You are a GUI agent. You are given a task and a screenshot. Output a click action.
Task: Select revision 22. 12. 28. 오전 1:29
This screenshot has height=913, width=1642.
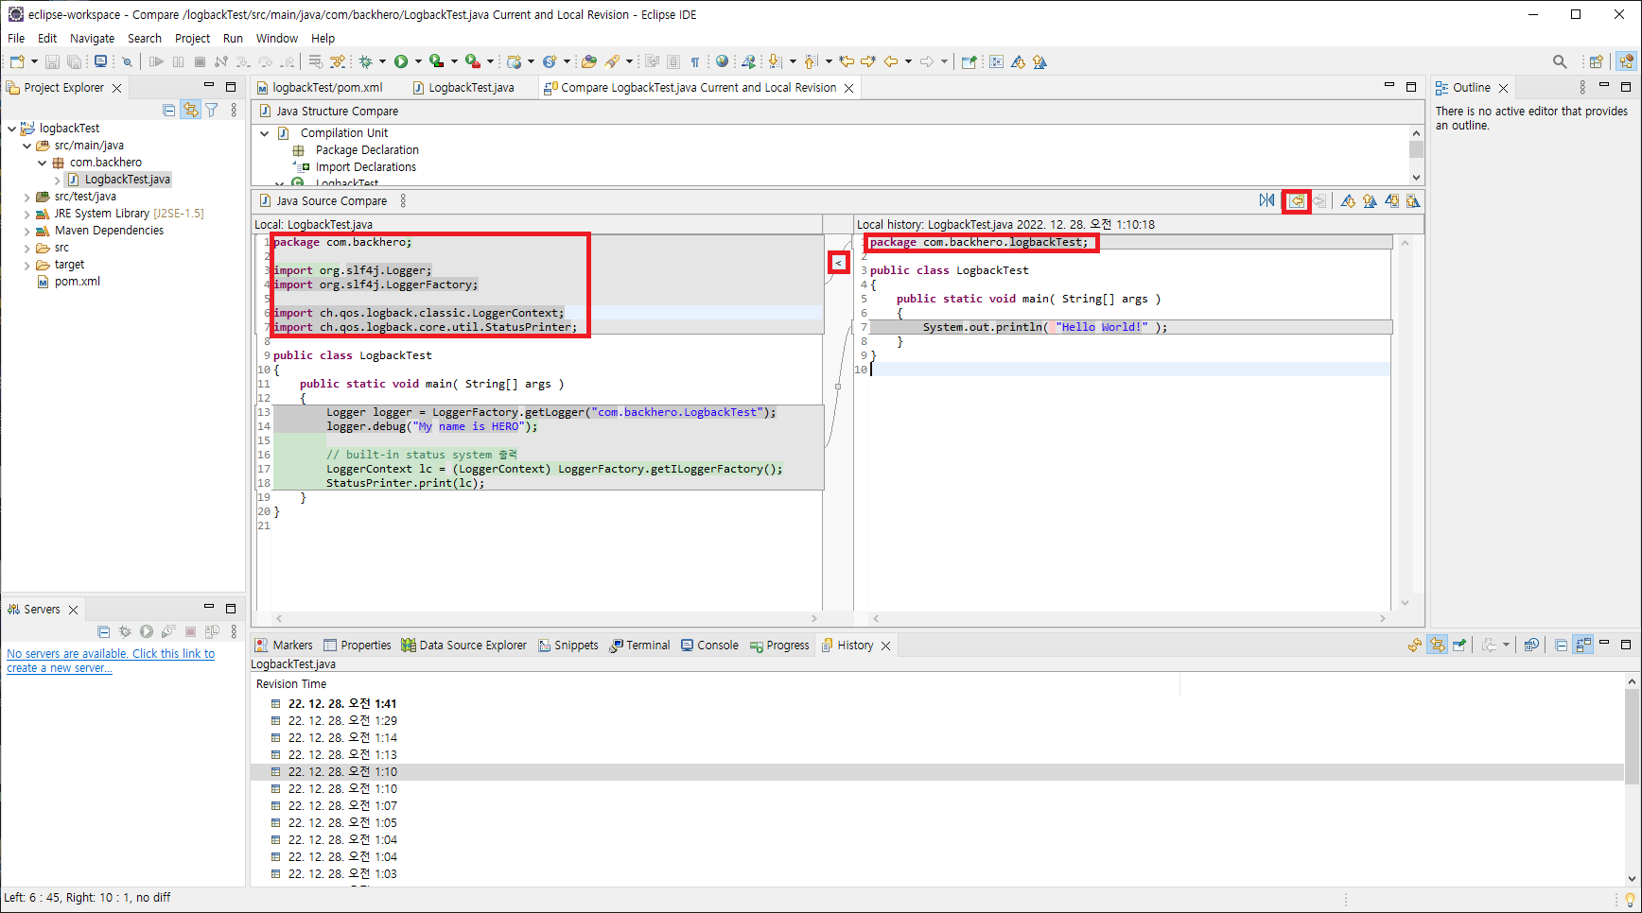click(342, 721)
